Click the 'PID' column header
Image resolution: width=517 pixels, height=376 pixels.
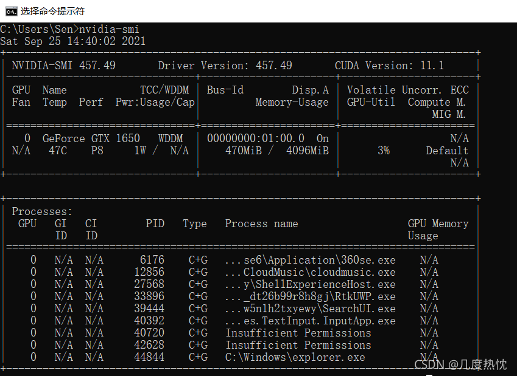pos(155,224)
